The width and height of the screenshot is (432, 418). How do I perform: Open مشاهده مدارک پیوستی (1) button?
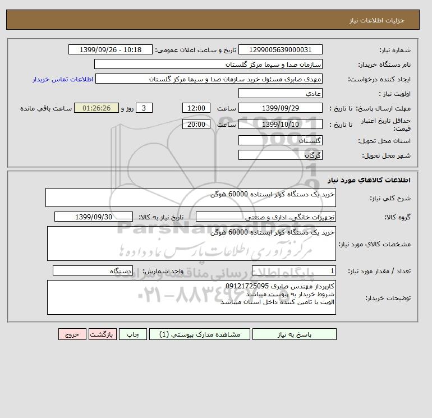pos(200,334)
